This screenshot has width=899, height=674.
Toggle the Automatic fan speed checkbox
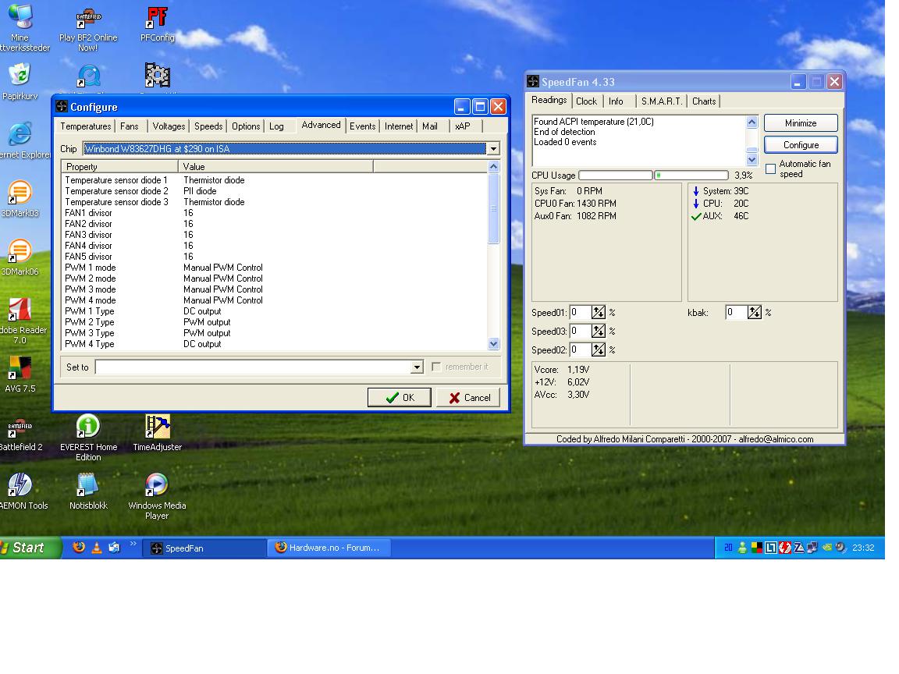tap(770, 168)
